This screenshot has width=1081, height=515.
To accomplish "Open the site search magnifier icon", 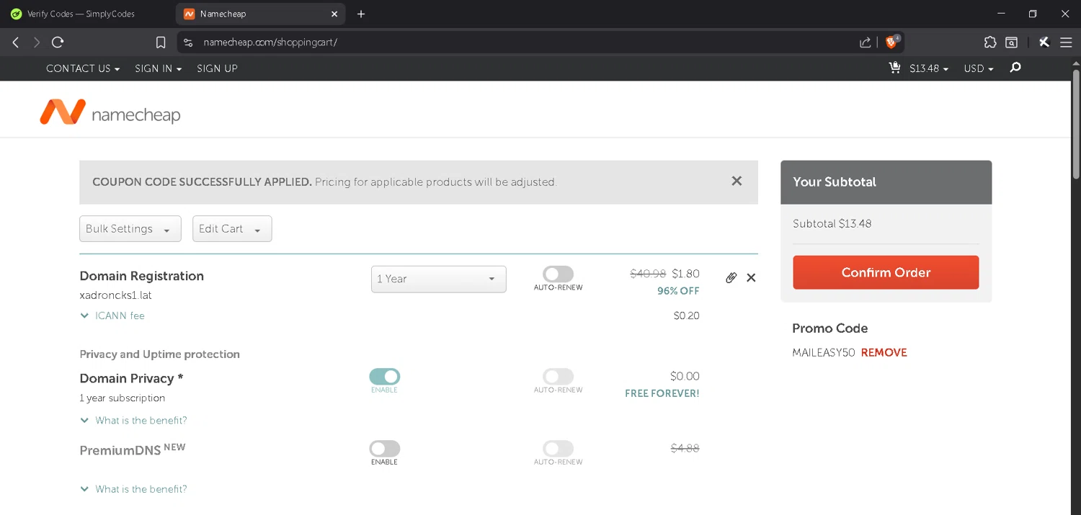I will (x=1015, y=68).
